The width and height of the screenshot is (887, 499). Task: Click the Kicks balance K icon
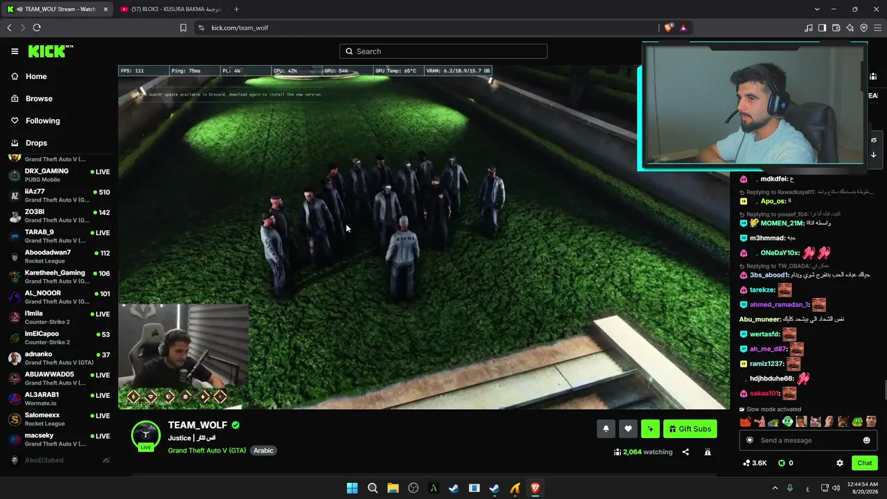[x=782, y=463]
